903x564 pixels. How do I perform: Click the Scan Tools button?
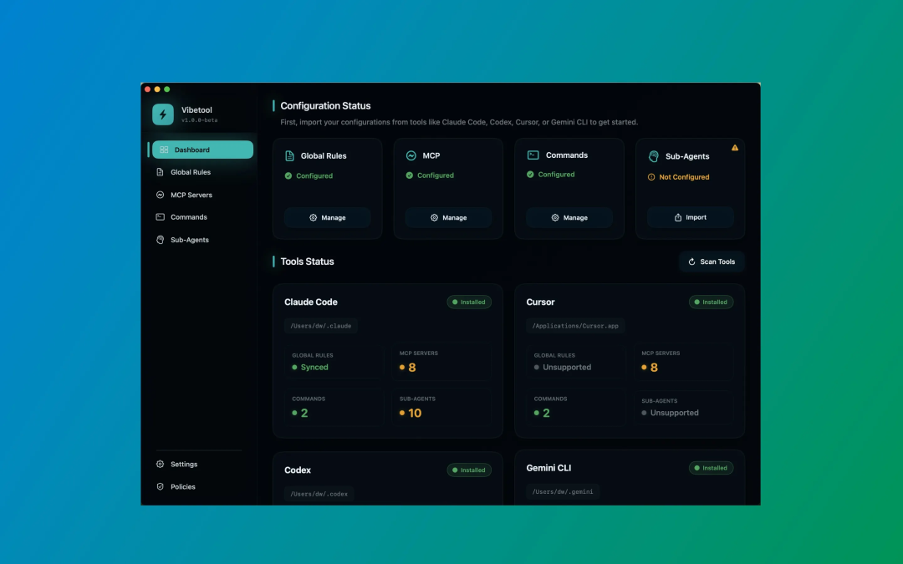[712, 262]
